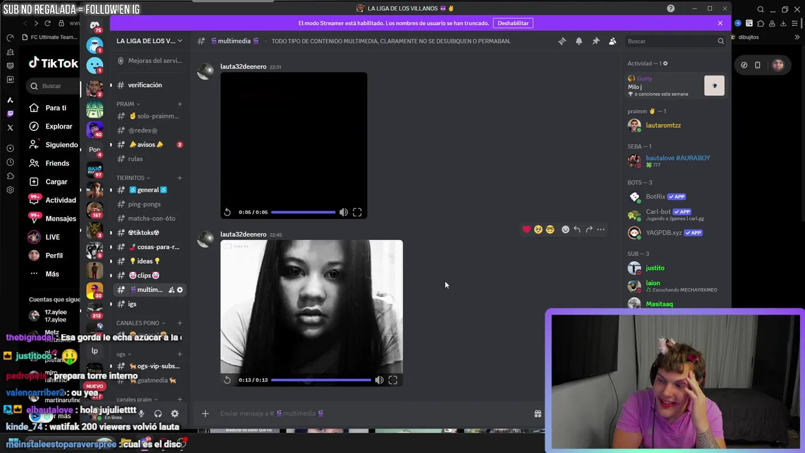Open more options ellipsis on message
805x453 pixels.
click(601, 230)
